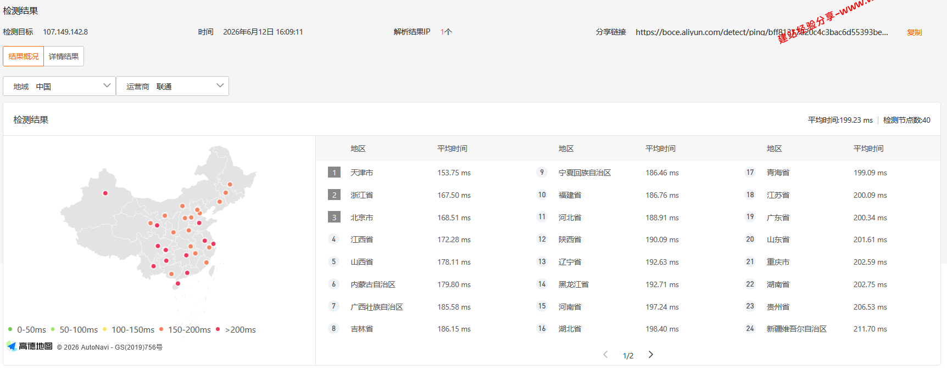Click the 检测节点数:40 summary
This screenshot has height=371, width=947.
click(907, 120)
